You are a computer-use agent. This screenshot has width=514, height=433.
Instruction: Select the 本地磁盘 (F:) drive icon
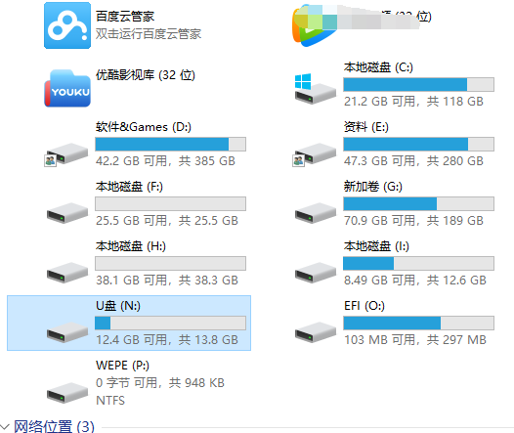[x=67, y=213]
